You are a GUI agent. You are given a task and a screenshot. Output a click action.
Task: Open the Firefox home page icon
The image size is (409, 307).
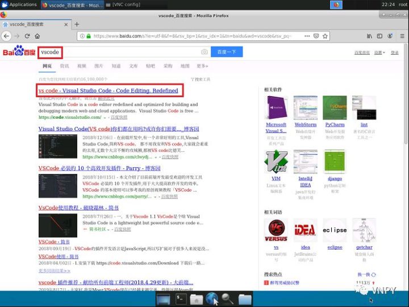(x=37, y=36)
